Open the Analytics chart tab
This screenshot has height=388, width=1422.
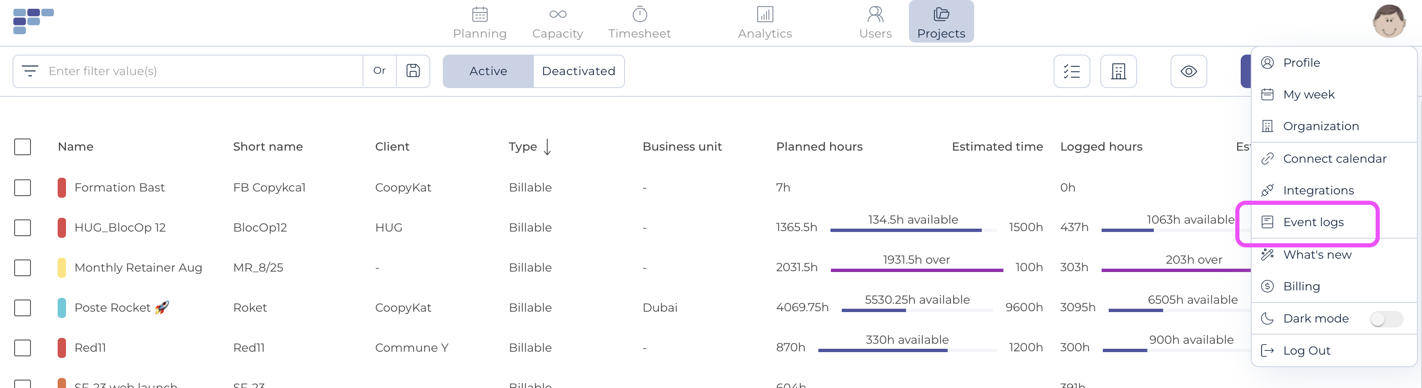pos(764,22)
